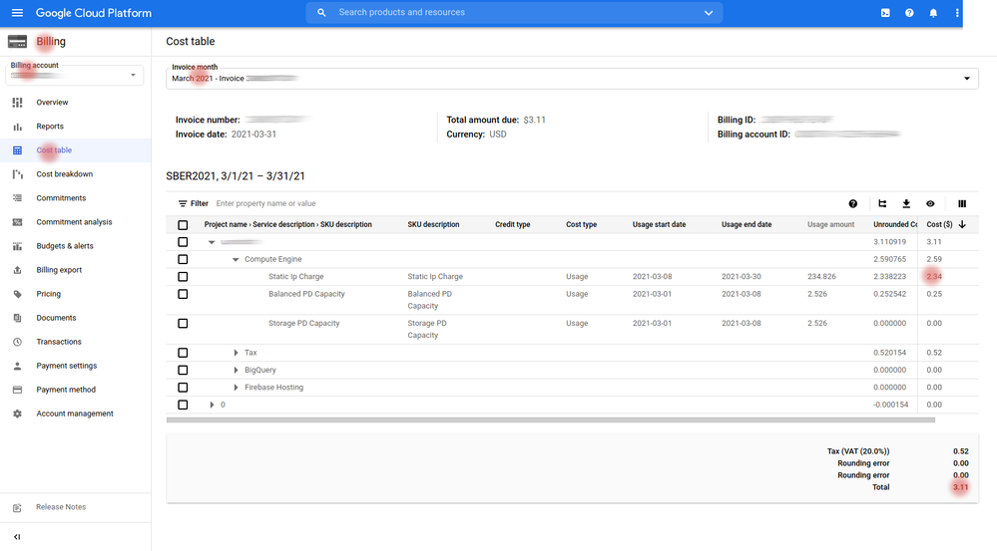This screenshot has width=997, height=551.
Task: Sort by Usage start date column
Action: point(660,225)
